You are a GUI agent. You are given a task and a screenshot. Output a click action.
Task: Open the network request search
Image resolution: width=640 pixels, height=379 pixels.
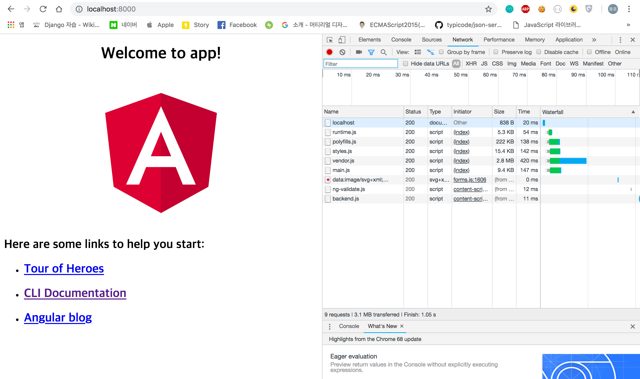click(383, 52)
